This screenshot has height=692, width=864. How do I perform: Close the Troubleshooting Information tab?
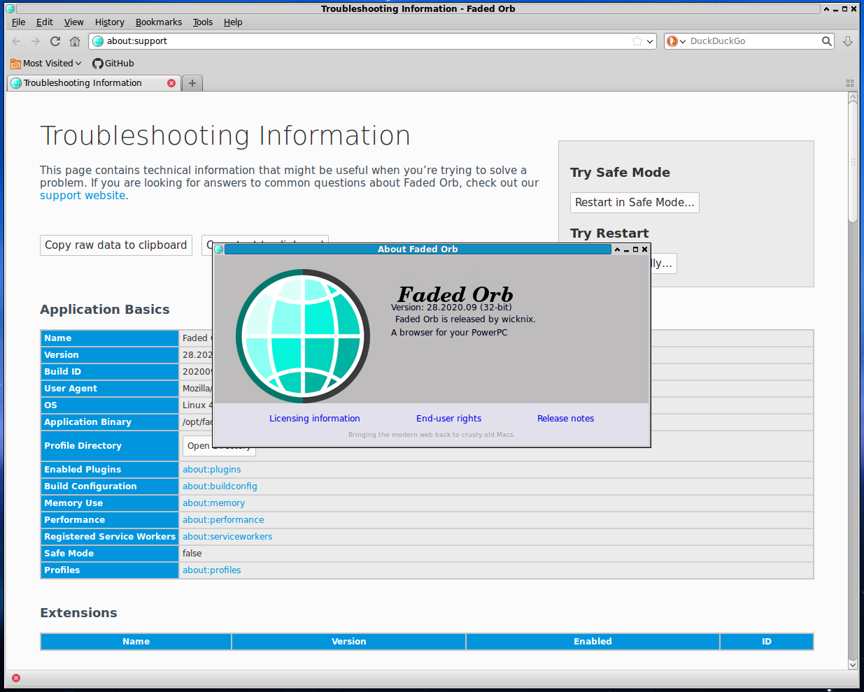coord(171,83)
